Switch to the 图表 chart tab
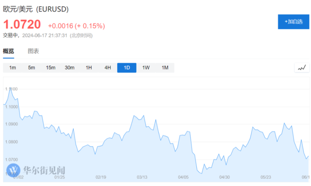The height and width of the screenshot is (186, 311). click(34, 51)
